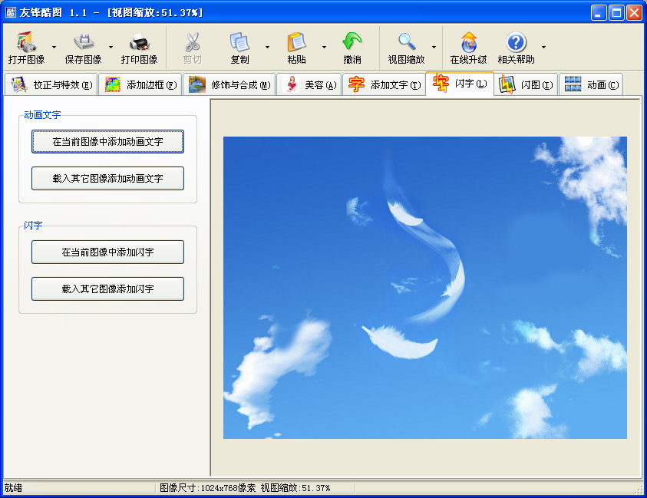647x498 pixels.
Task: Click the 打开图像 (Open Image) icon
Action: click(26, 42)
